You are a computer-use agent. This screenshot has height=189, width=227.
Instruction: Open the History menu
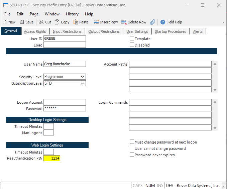click(72, 14)
